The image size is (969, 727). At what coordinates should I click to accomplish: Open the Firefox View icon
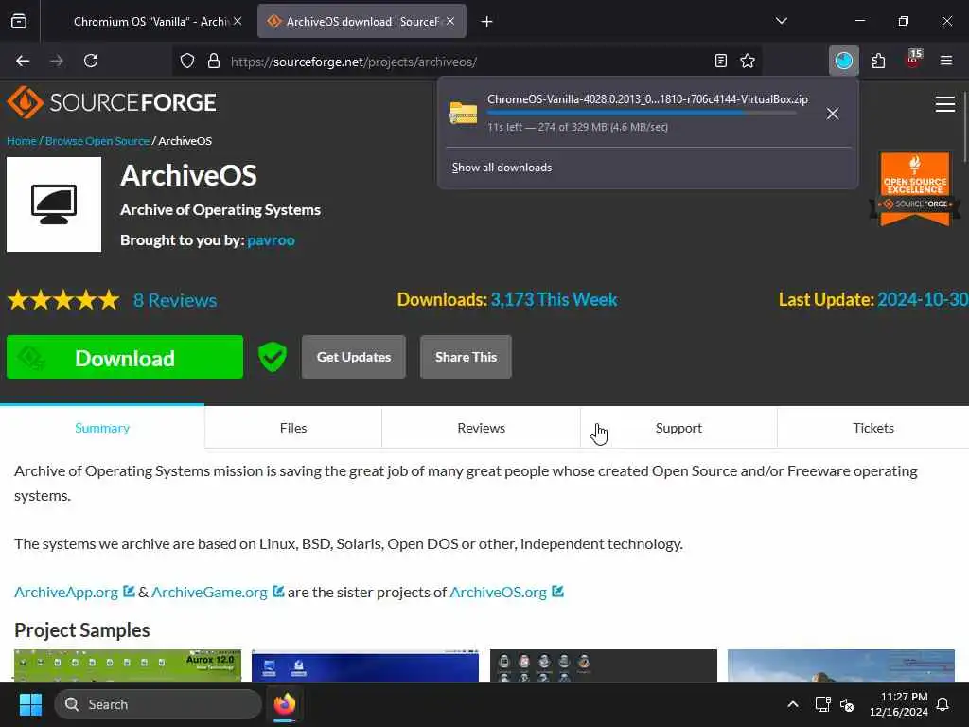point(19,21)
